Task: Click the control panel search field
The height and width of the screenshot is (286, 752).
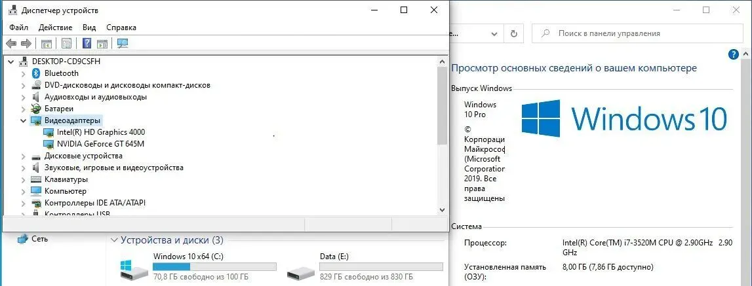Action: click(639, 33)
